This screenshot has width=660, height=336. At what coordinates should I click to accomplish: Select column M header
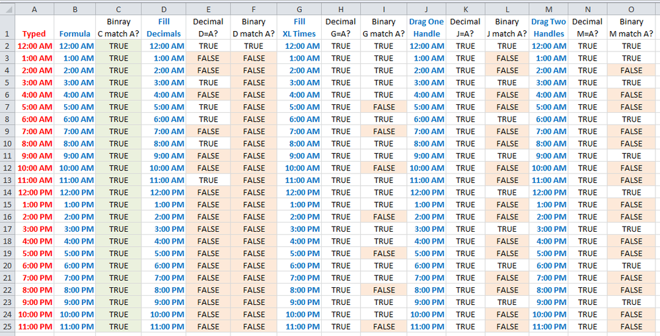(548, 9)
